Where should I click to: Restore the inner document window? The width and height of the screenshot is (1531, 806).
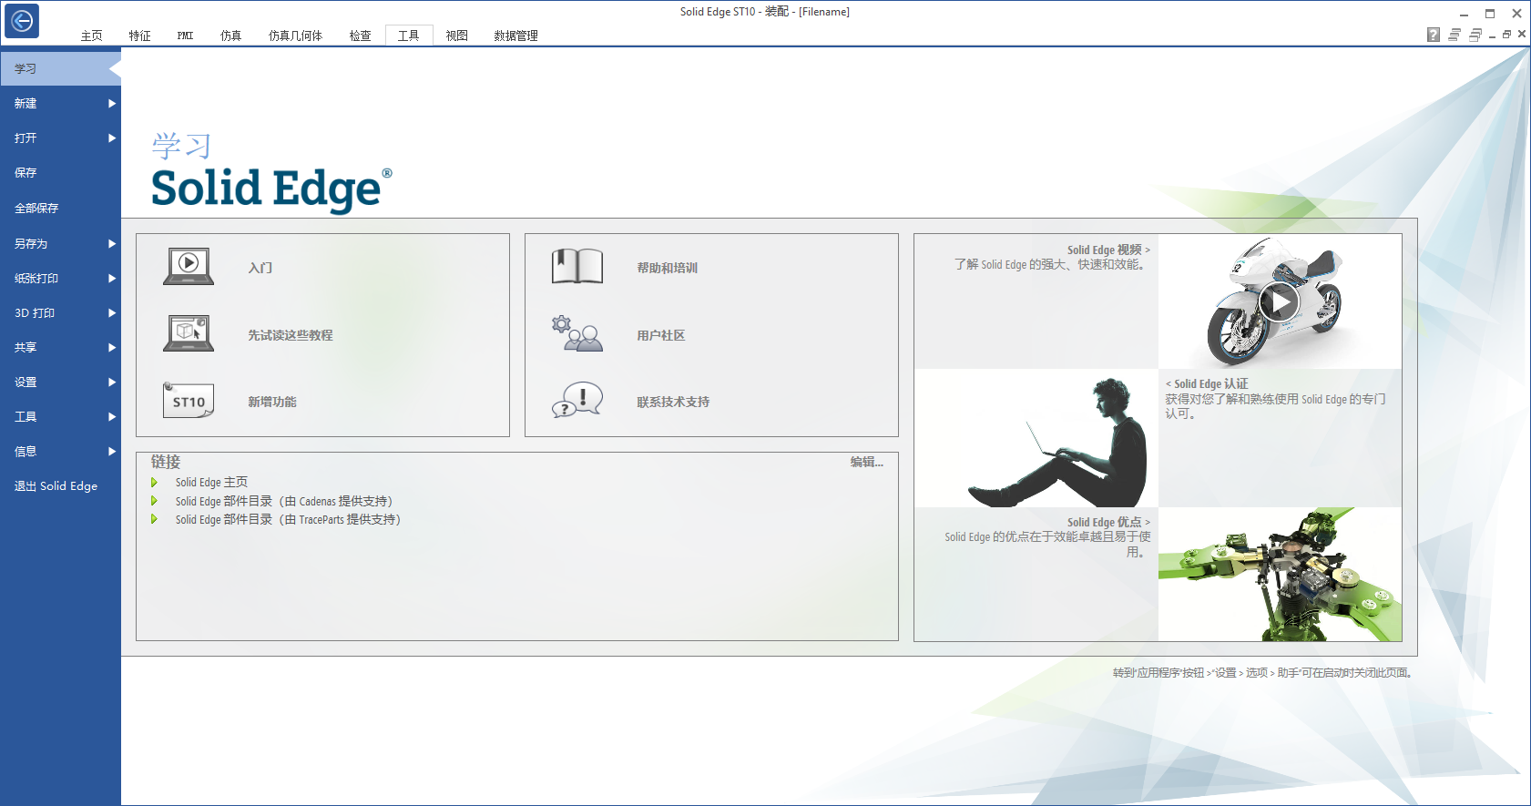(1506, 35)
